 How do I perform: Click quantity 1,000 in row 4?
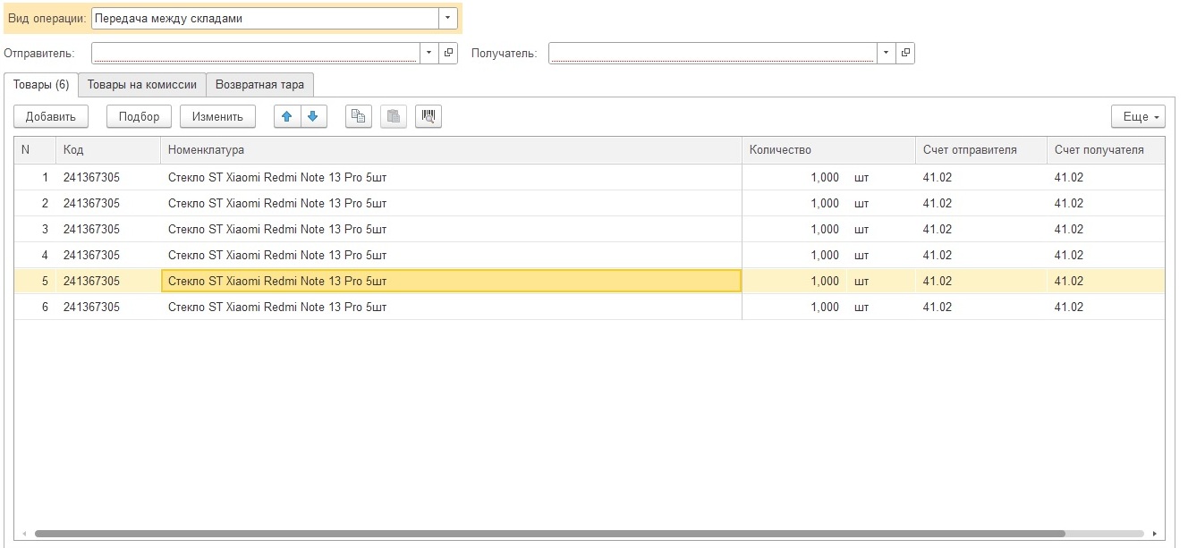(x=825, y=255)
